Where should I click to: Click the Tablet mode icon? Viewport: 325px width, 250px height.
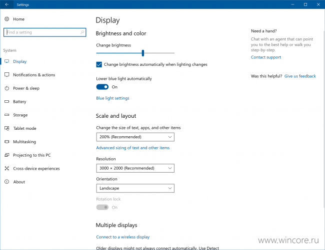(x=7, y=128)
